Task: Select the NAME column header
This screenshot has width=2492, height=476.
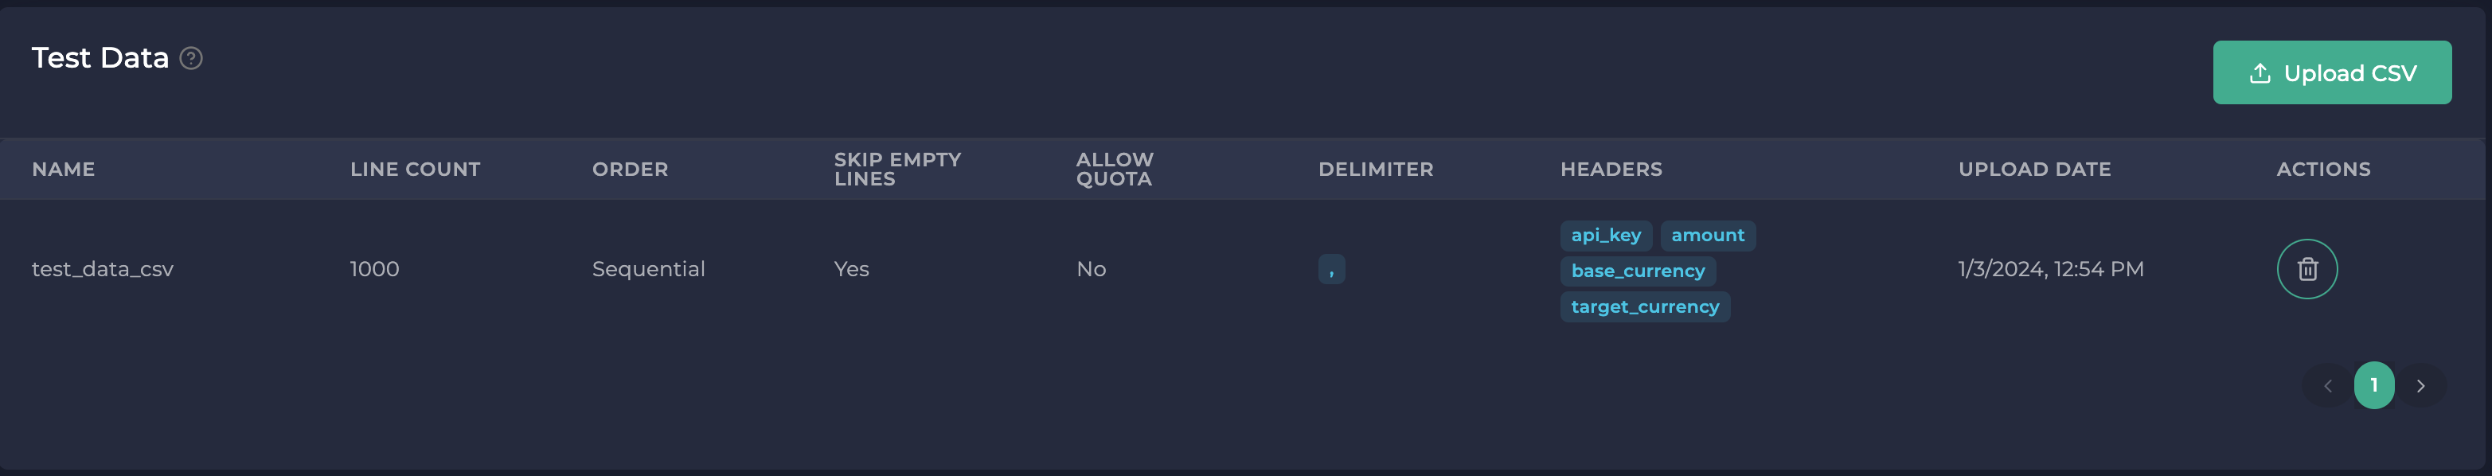Action: coord(63,170)
